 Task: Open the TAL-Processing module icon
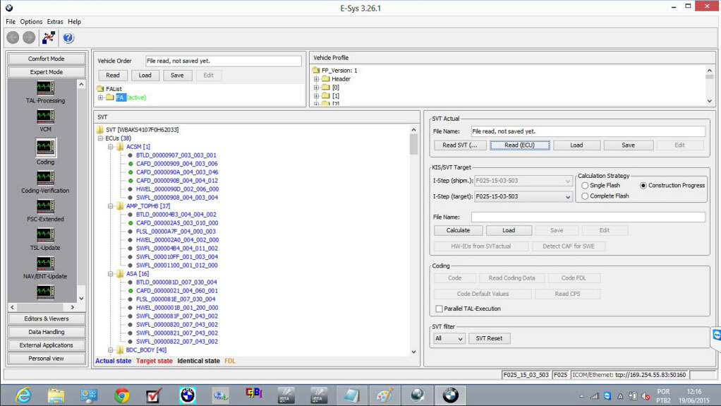46,88
